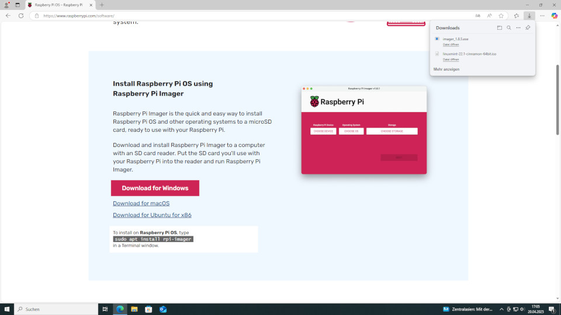The width and height of the screenshot is (561, 315).
Task: View site information lock icon
Action: point(36,16)
